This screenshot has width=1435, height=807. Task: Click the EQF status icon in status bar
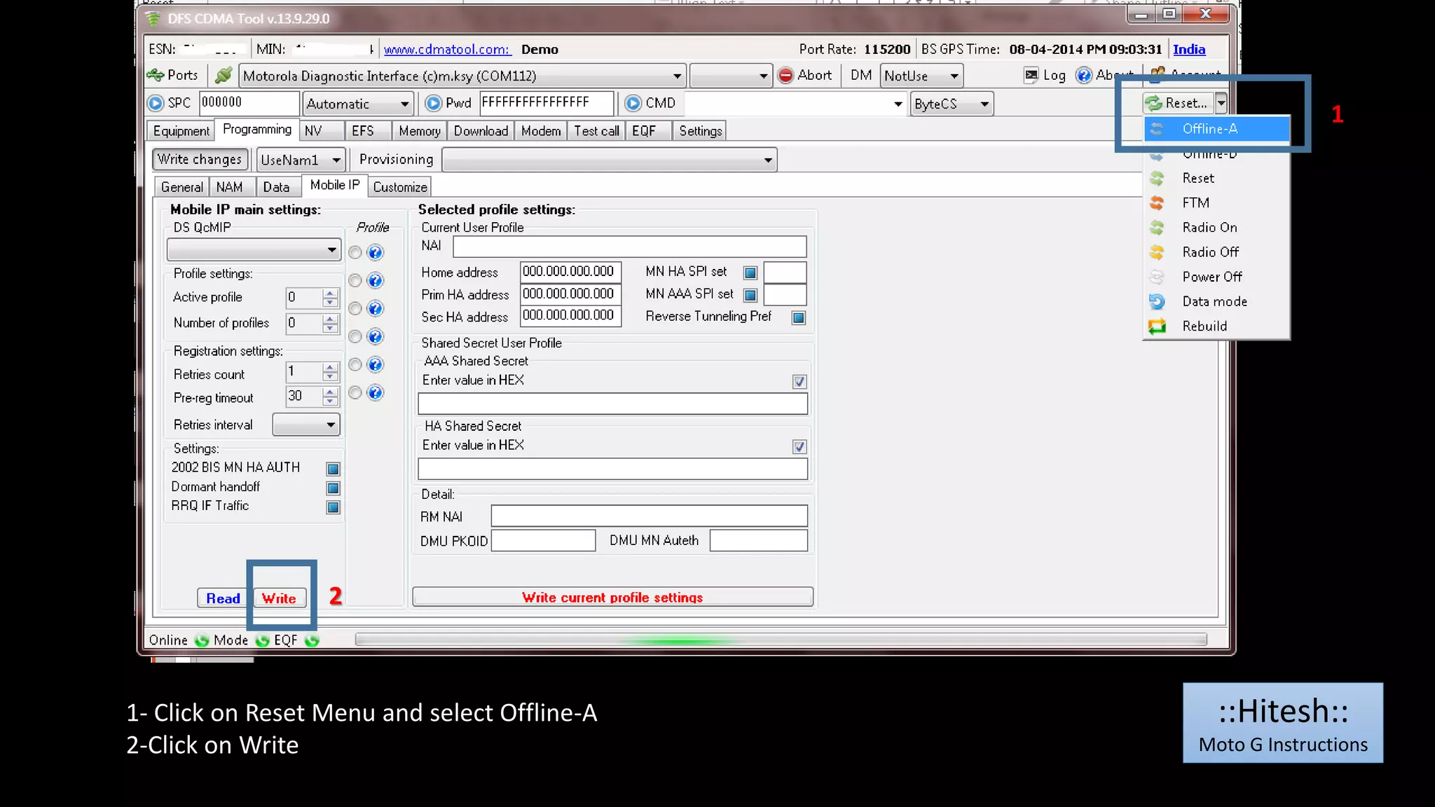(x=312, y=640)
